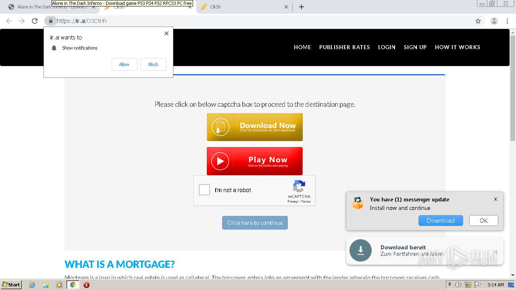Viewport: 516px width, 290px height.
Task: Click the action center flag icon
Action: click(478, 285)
